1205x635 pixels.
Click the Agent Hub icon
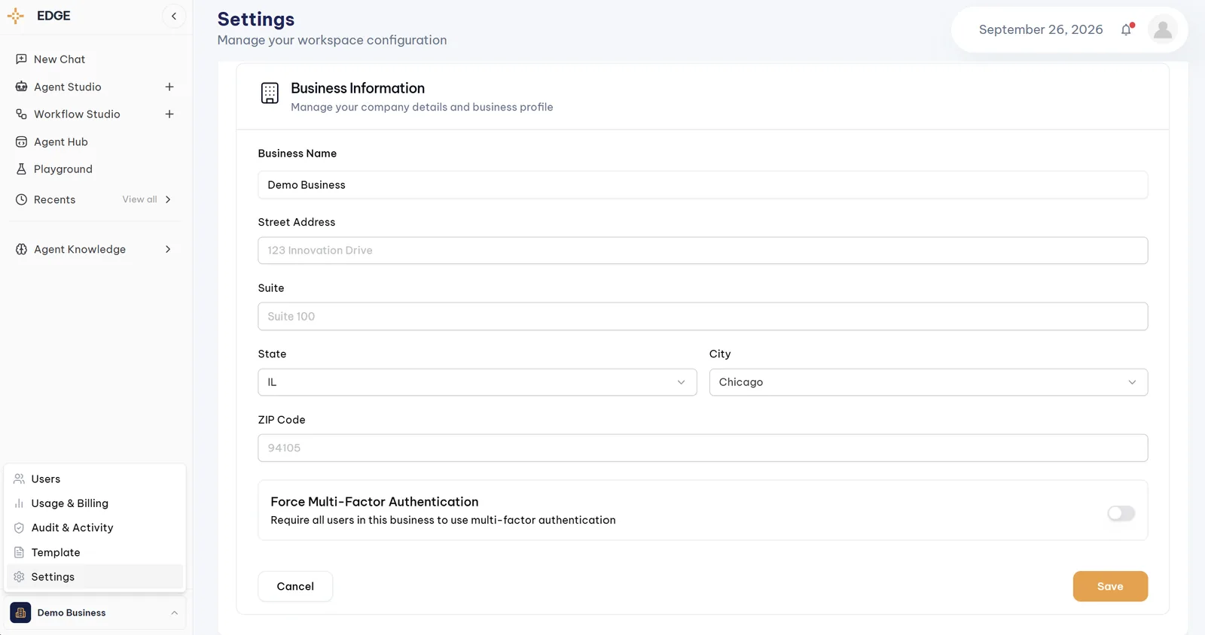[21, 141]
